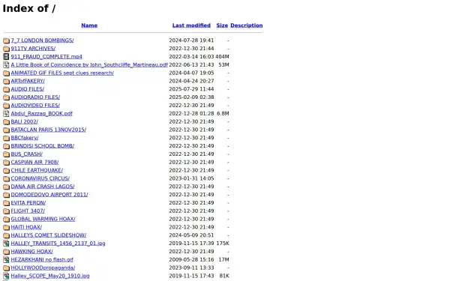Screen dimensions: 450x281
Task: Click folder icon beside AUDIORADIO FILES
Action: (x=6, y=97)
